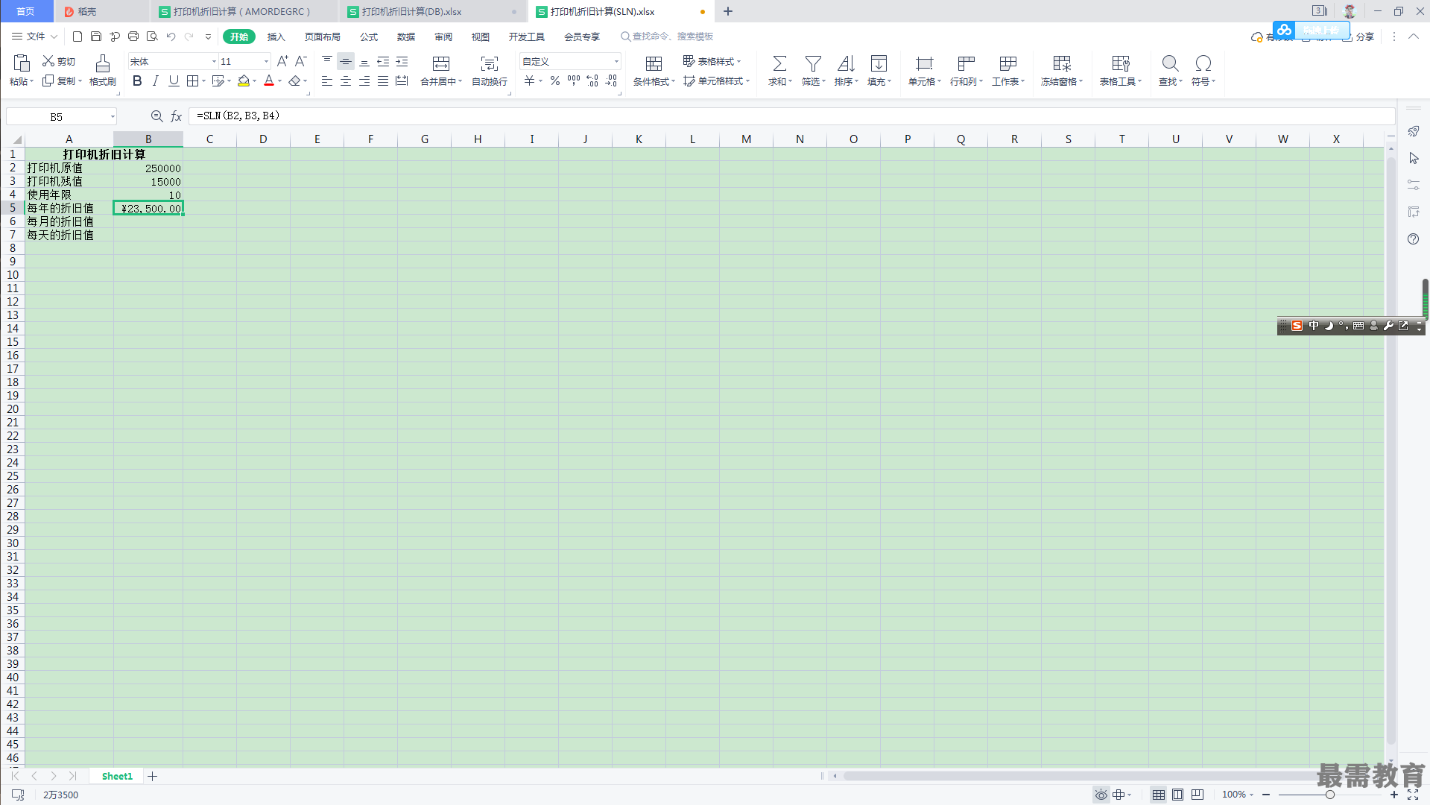Click the Format Painter brush icon
Image resolution: width=1430 pixels, height=805 pixels.
[103, 63]
